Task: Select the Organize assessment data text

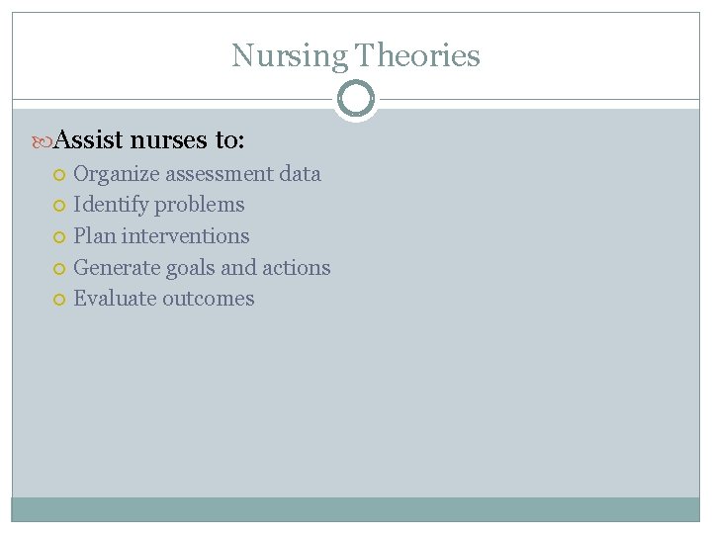Action: pyautogui.click(x=197, y=174)
